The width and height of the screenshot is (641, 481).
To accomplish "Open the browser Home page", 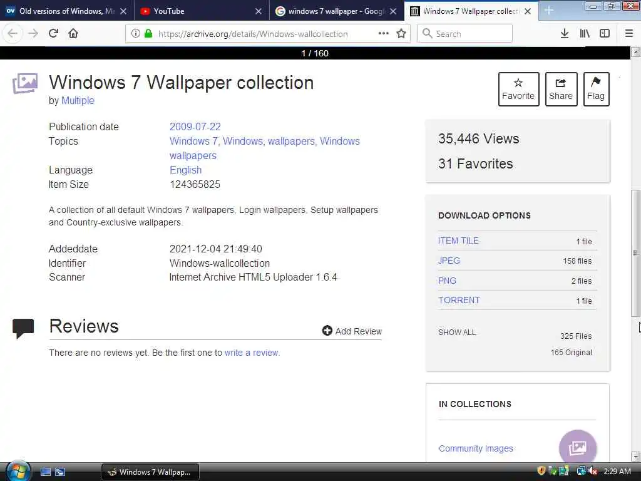I will (73, 34).
